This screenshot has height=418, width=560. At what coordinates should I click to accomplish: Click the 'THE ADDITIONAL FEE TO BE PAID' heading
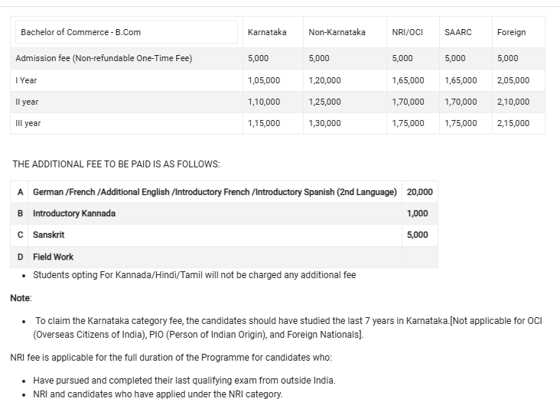(x=116, y=164)
